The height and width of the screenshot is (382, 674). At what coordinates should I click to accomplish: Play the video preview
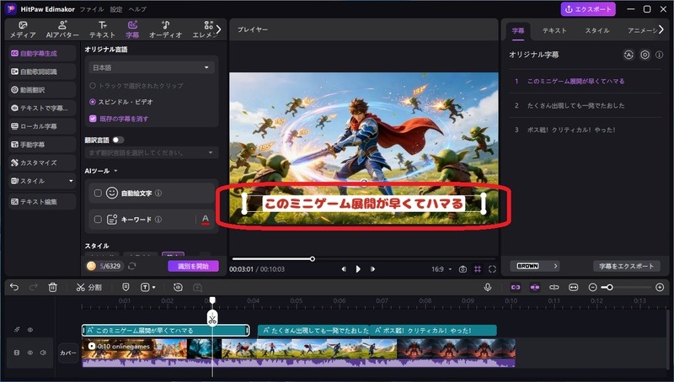coord(358,269)
